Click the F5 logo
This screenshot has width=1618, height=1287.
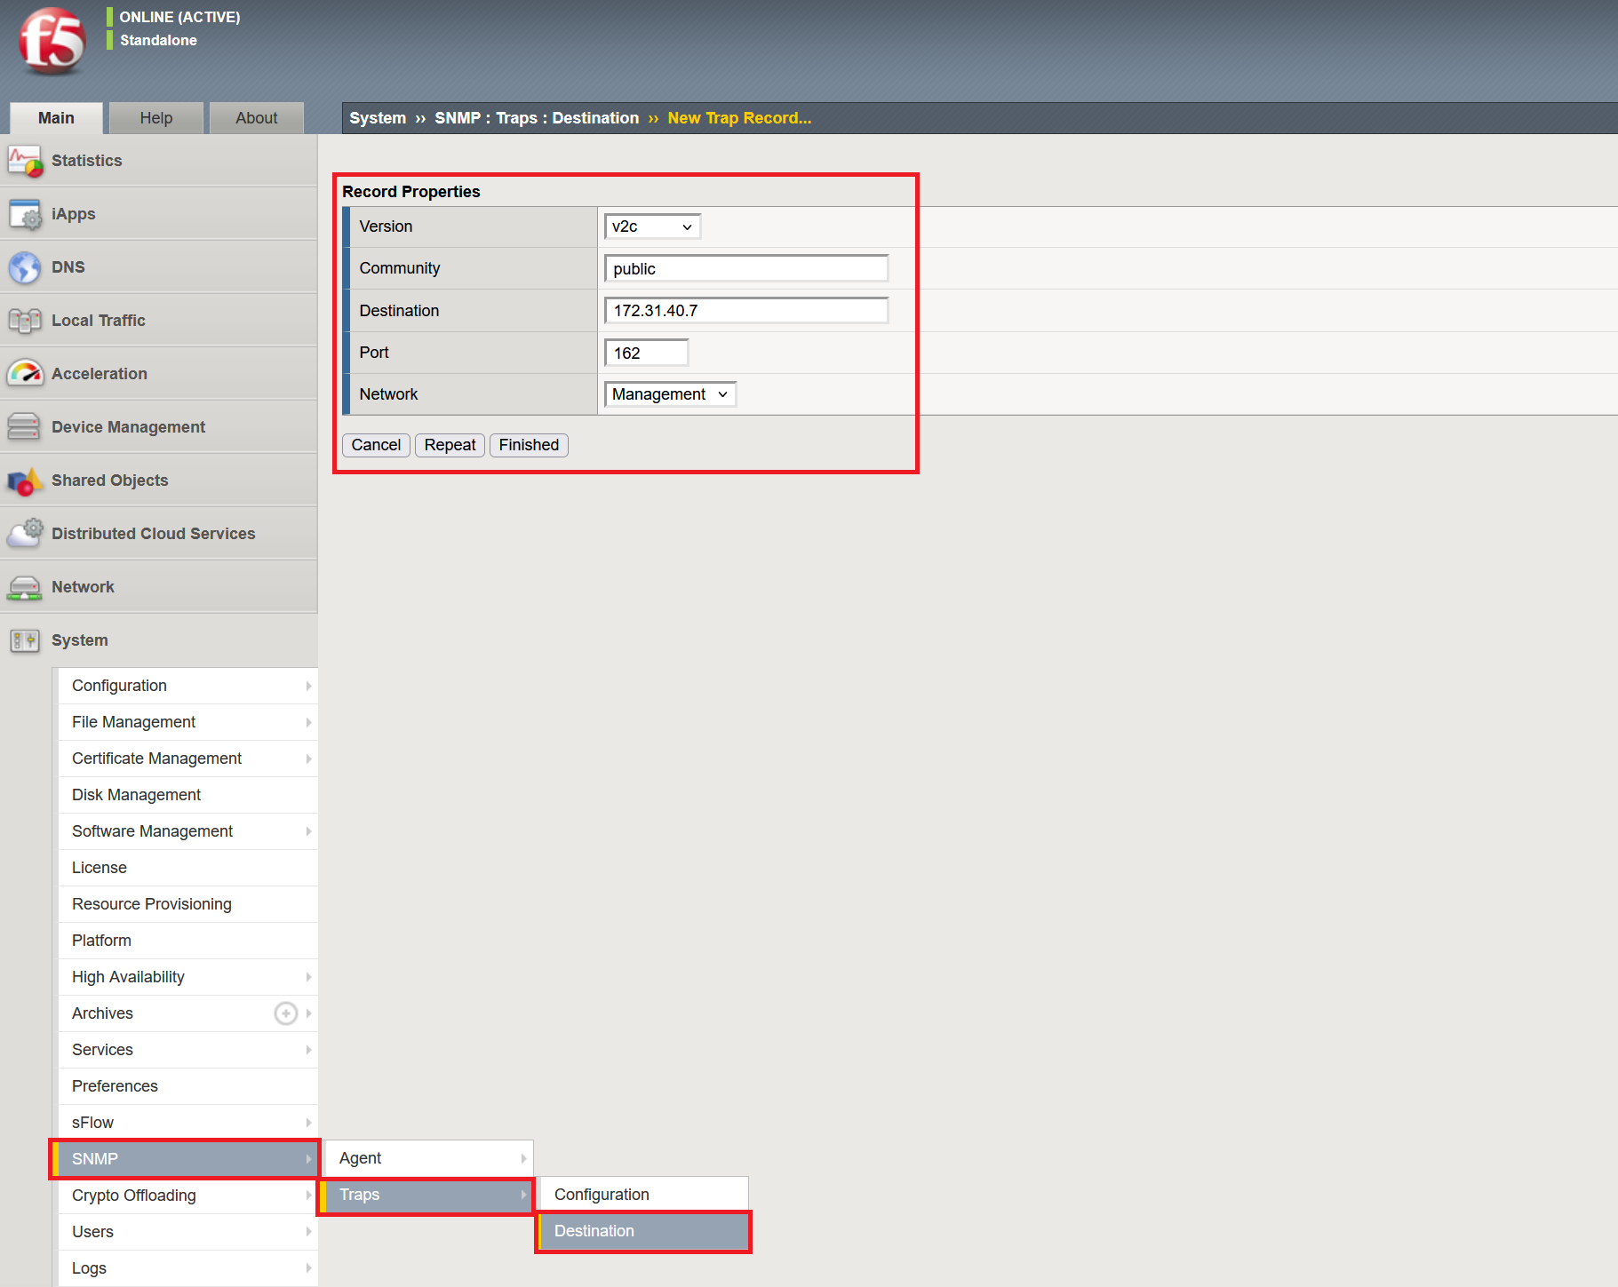tap(51, 42)
